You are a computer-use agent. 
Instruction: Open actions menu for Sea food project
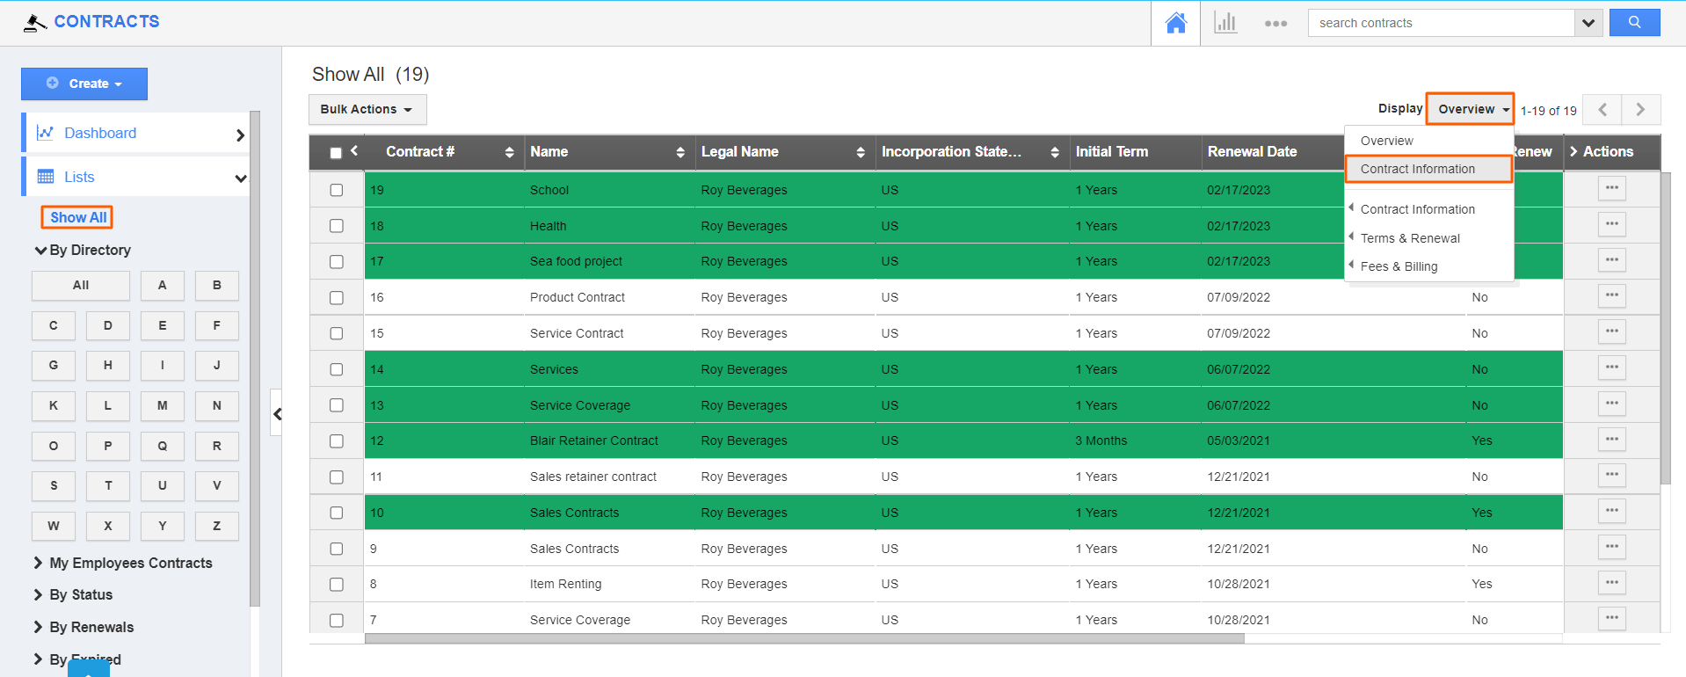pyautogui.click(x=1611, y=260)
